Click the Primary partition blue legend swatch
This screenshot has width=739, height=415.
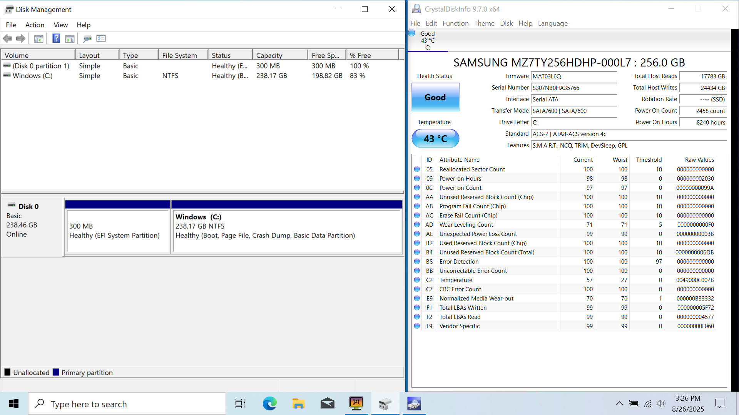tap(56, 372)
